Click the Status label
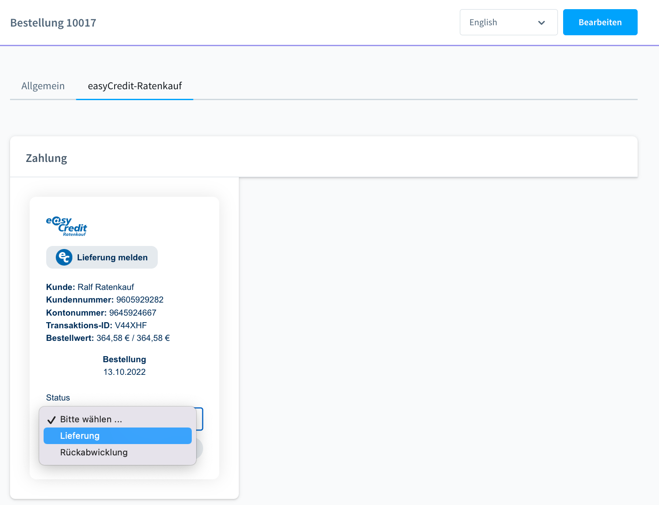This screenshot has width=659, height=505. coord(58,397)
